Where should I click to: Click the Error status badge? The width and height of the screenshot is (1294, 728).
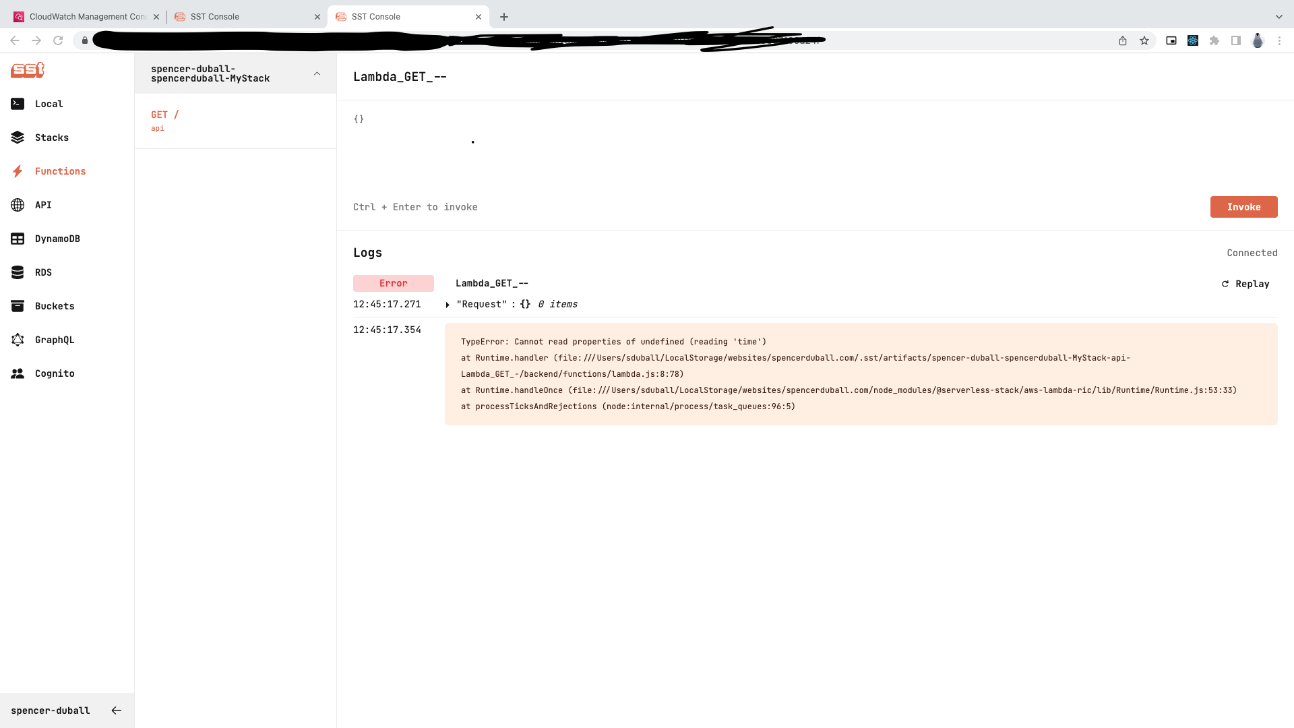[x=394, y=283]
